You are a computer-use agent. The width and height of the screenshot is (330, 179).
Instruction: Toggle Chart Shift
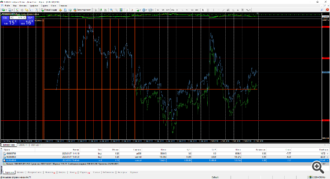[132, 10]
